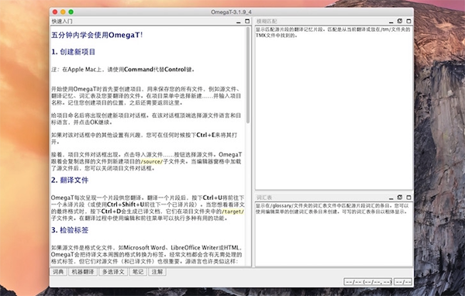Switch to the 机器翻译 tab
This screenshot has height=296, width=465.
coord(83,272)
